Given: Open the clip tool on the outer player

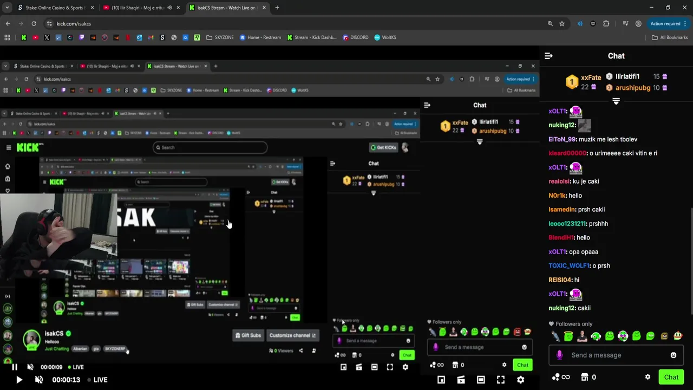Looking at the screenshot, I should [x=461, y=380].
